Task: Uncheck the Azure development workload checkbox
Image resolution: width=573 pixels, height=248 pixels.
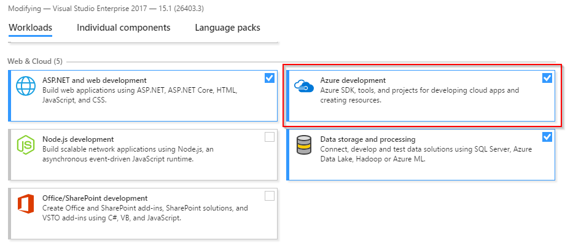Action: (547, 78)
